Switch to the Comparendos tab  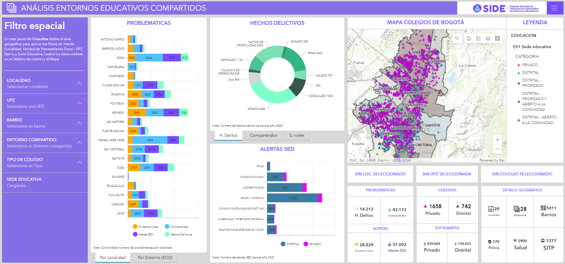point(264,135)
